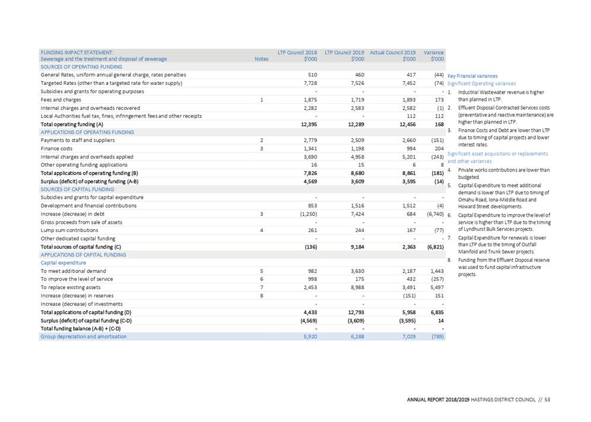591x422 pixels.
Task: Click note "Effluent Disposal Contracted Services costs"
Action: coord(506,115)
